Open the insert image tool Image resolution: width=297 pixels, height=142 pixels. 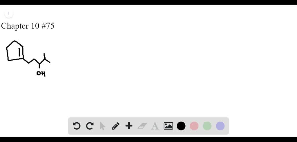tap(168, 126)
